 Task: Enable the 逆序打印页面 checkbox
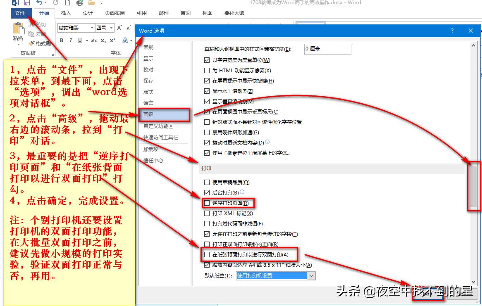(x=207, y=203)
